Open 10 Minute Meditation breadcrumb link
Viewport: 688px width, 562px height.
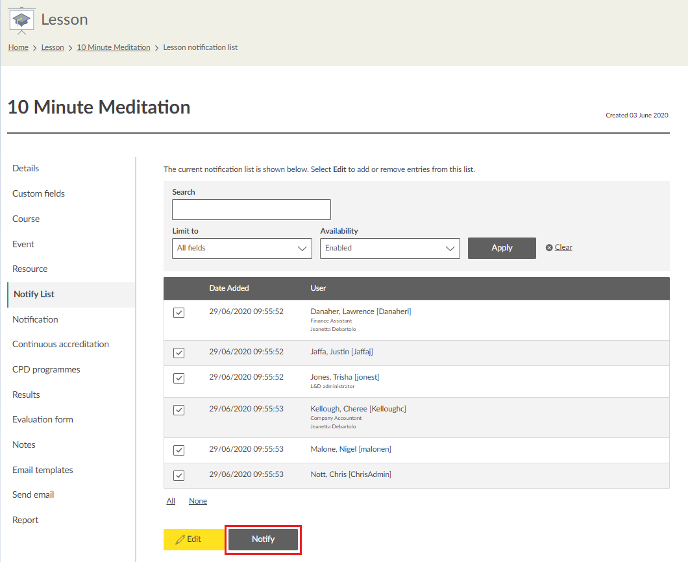[114, 47]
